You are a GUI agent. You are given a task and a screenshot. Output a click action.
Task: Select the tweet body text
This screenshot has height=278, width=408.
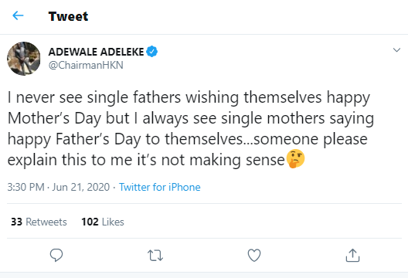[191, 129]
